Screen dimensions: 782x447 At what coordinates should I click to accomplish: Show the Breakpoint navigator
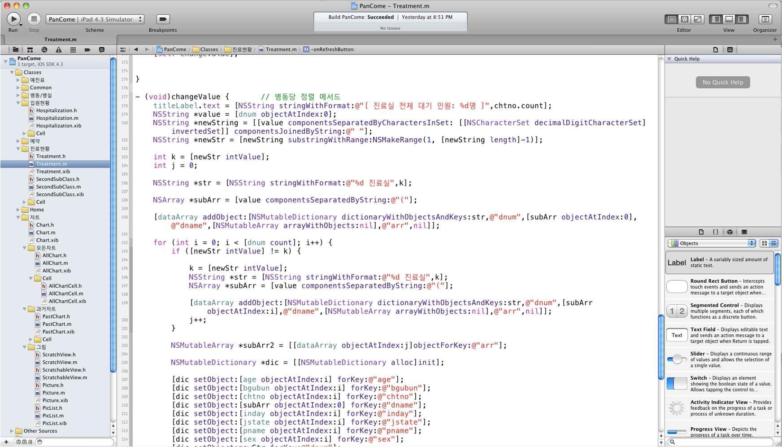87,49
